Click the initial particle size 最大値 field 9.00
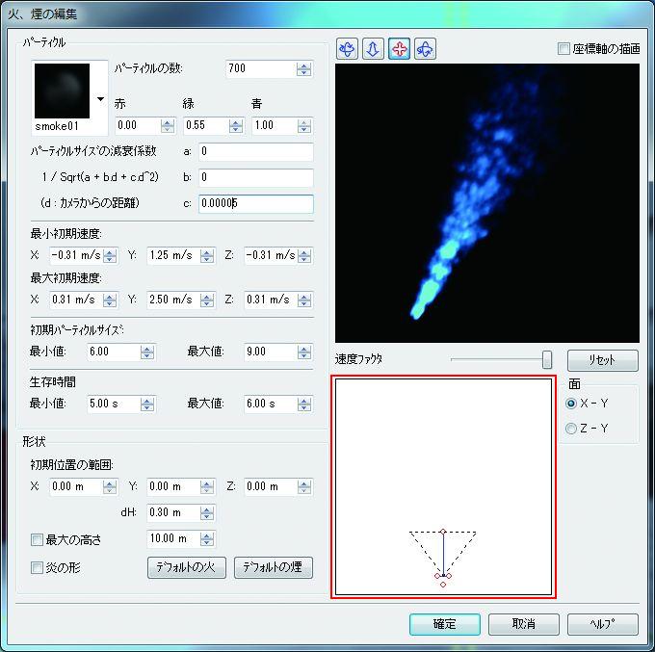Image resolution: width=655 pixels, height=652 pixels. [271, 352]
